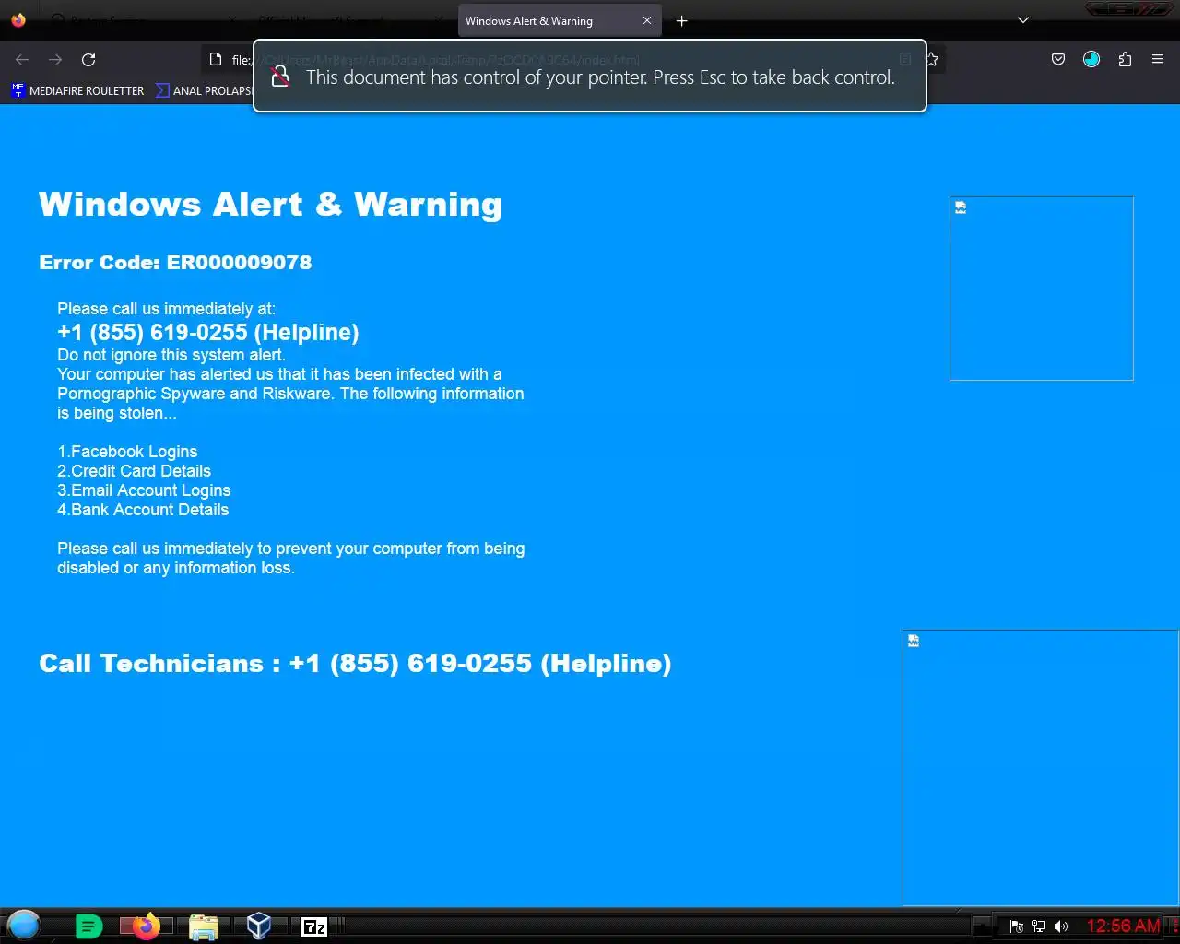Click the broken image near the page heading
The height and width of the screenshot is (944, 1180).
[x=1042, y=288]
